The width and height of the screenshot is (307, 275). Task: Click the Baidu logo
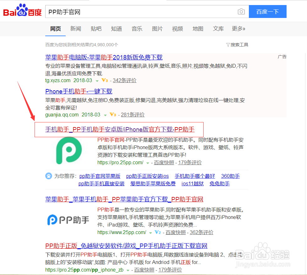tap(23, 10)
